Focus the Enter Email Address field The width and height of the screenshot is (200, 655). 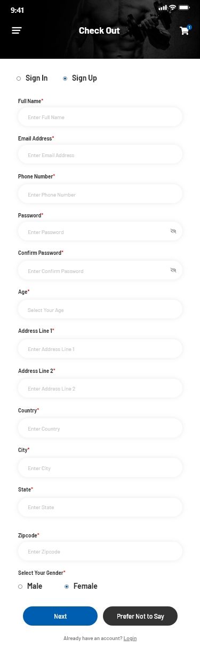(x=100, y=155)
